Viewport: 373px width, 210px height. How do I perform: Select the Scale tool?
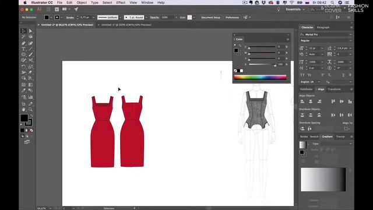pos(30,66)
